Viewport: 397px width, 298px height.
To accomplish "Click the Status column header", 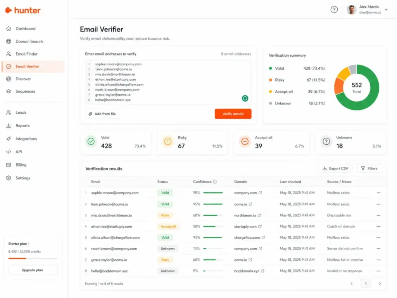I will pos(162,182).
